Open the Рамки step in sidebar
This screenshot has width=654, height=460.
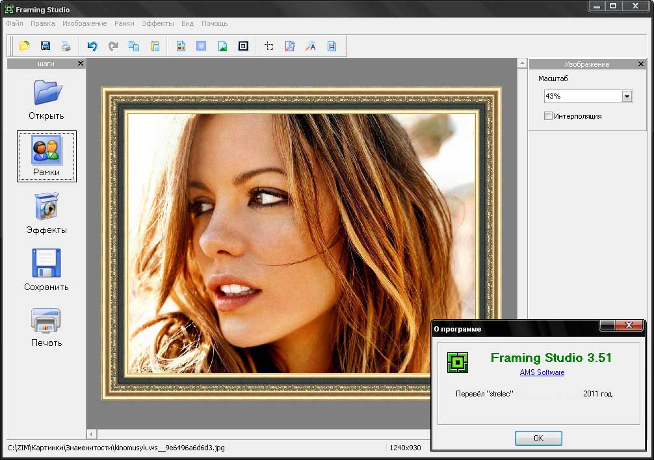pos(47,156)
